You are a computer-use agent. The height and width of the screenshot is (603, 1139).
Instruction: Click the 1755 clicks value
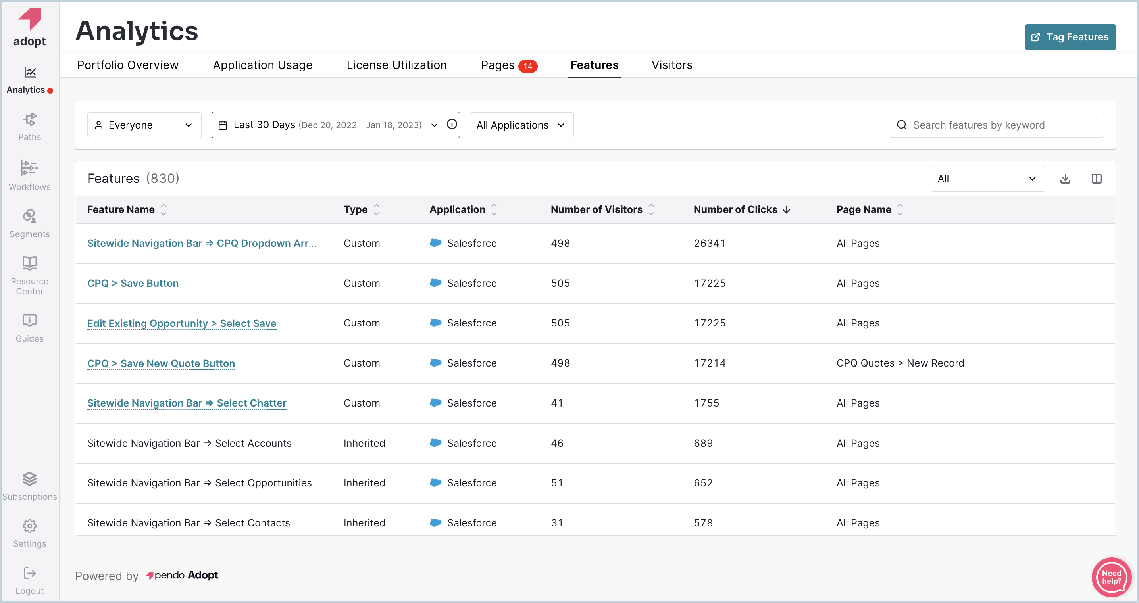pos(706,403)
